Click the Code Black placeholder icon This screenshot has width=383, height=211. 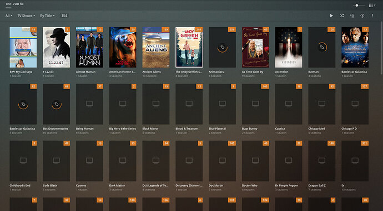[x=57, y=161]
